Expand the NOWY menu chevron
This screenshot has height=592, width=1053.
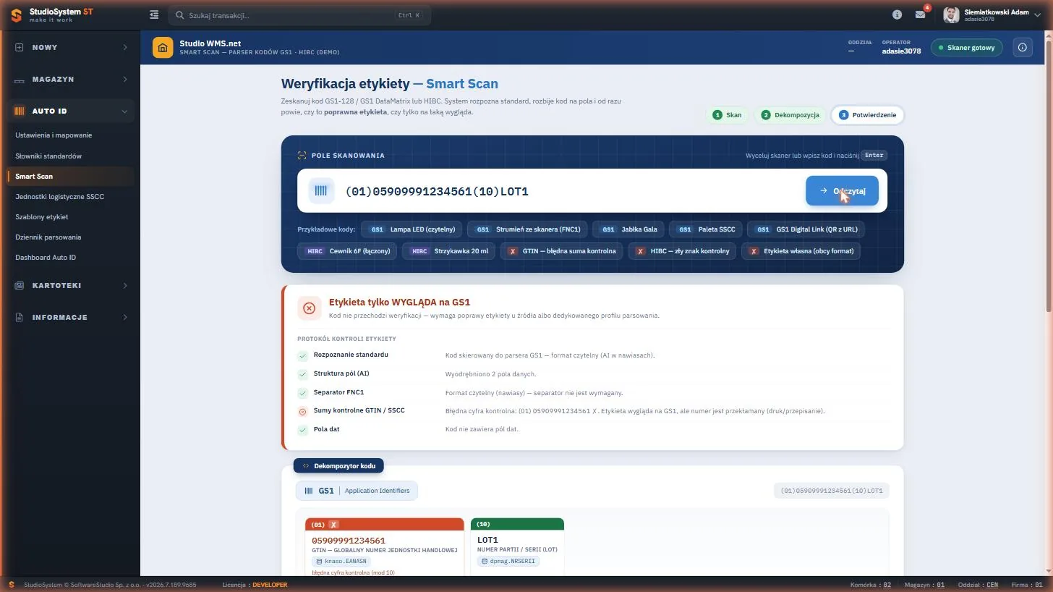click(125, 47)
